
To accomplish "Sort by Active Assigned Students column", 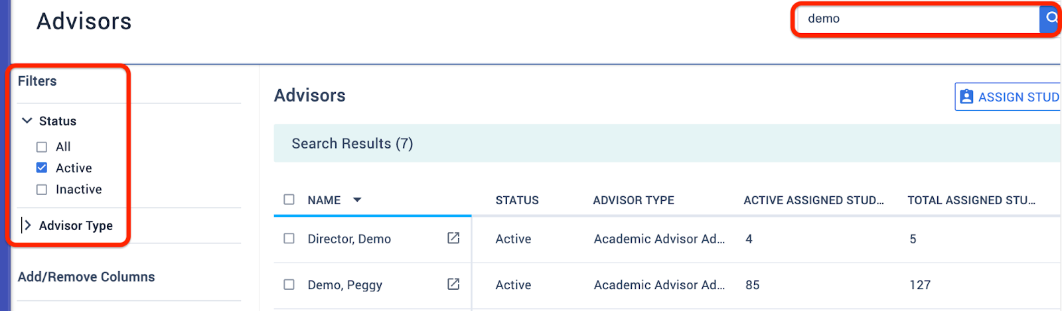I will pos(814,200).
